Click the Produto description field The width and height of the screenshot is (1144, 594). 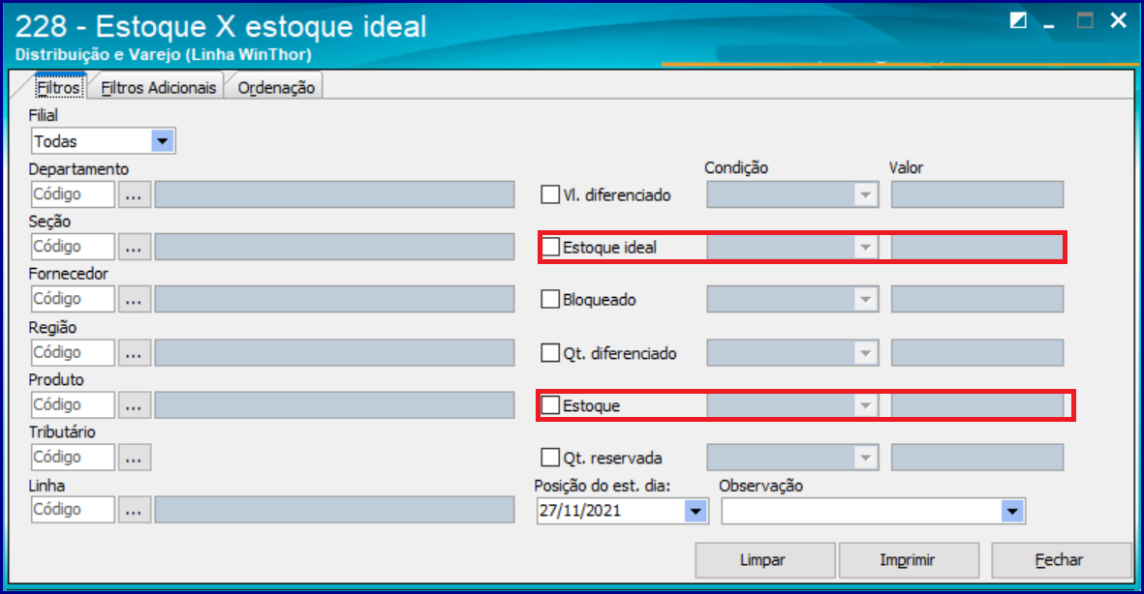click(x=334, y=405)
